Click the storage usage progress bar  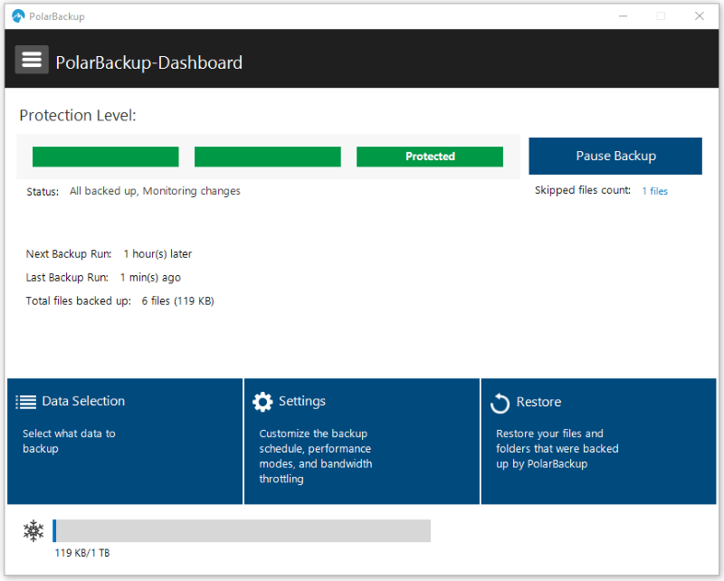[242, 530]
